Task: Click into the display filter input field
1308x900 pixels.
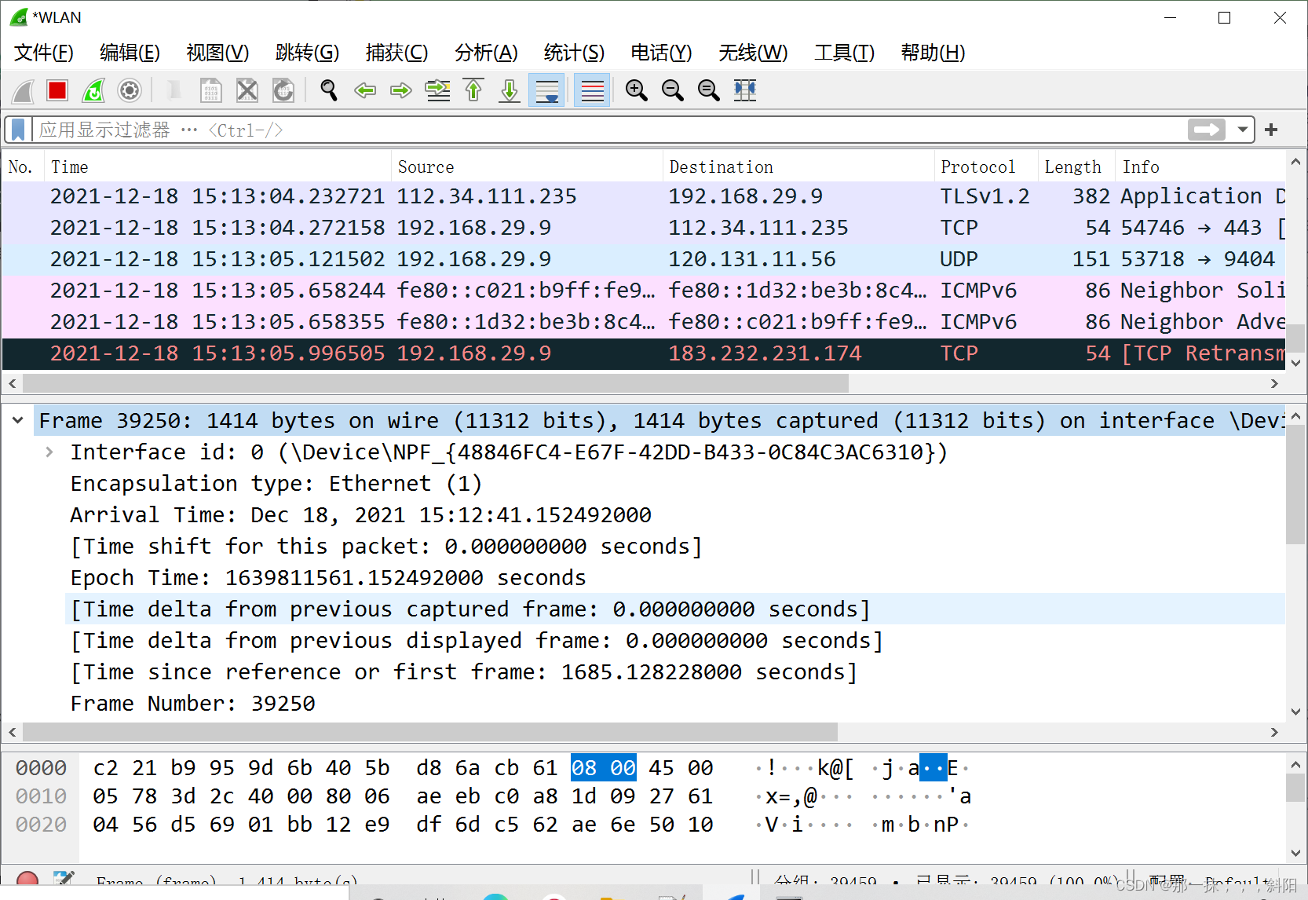Action: (611, 130)
